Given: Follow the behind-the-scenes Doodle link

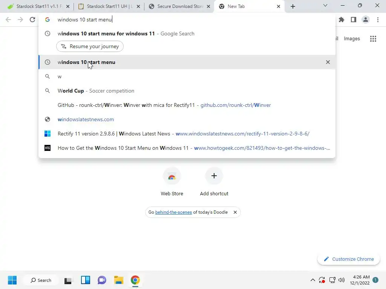Looking at the screenshot, I should (173, 212).
